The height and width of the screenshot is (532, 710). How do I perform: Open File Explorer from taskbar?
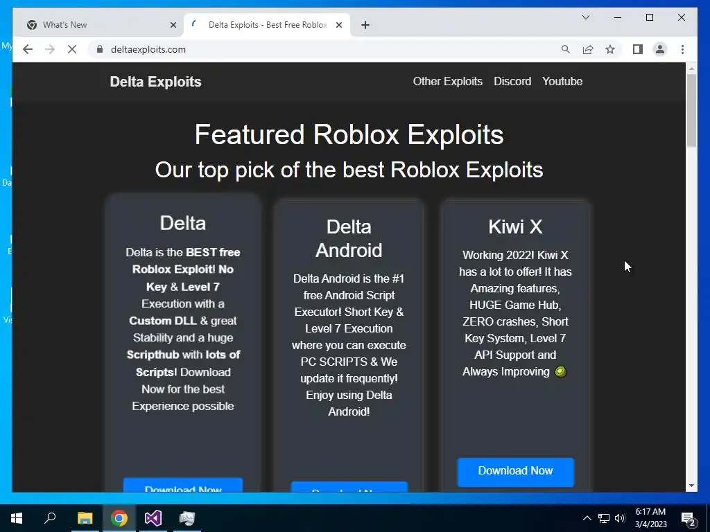tap(85, 518)
